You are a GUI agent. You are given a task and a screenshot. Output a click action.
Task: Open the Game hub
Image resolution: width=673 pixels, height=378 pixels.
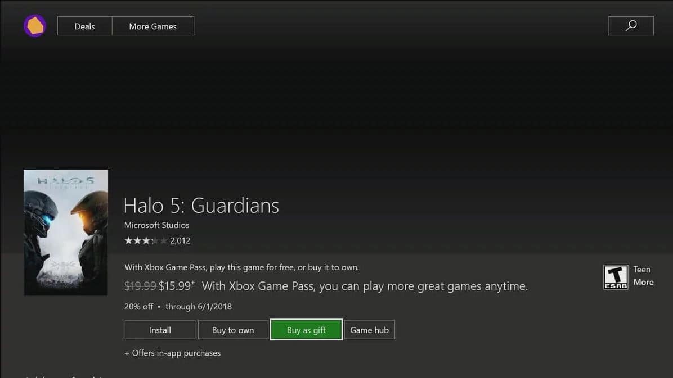369,330
